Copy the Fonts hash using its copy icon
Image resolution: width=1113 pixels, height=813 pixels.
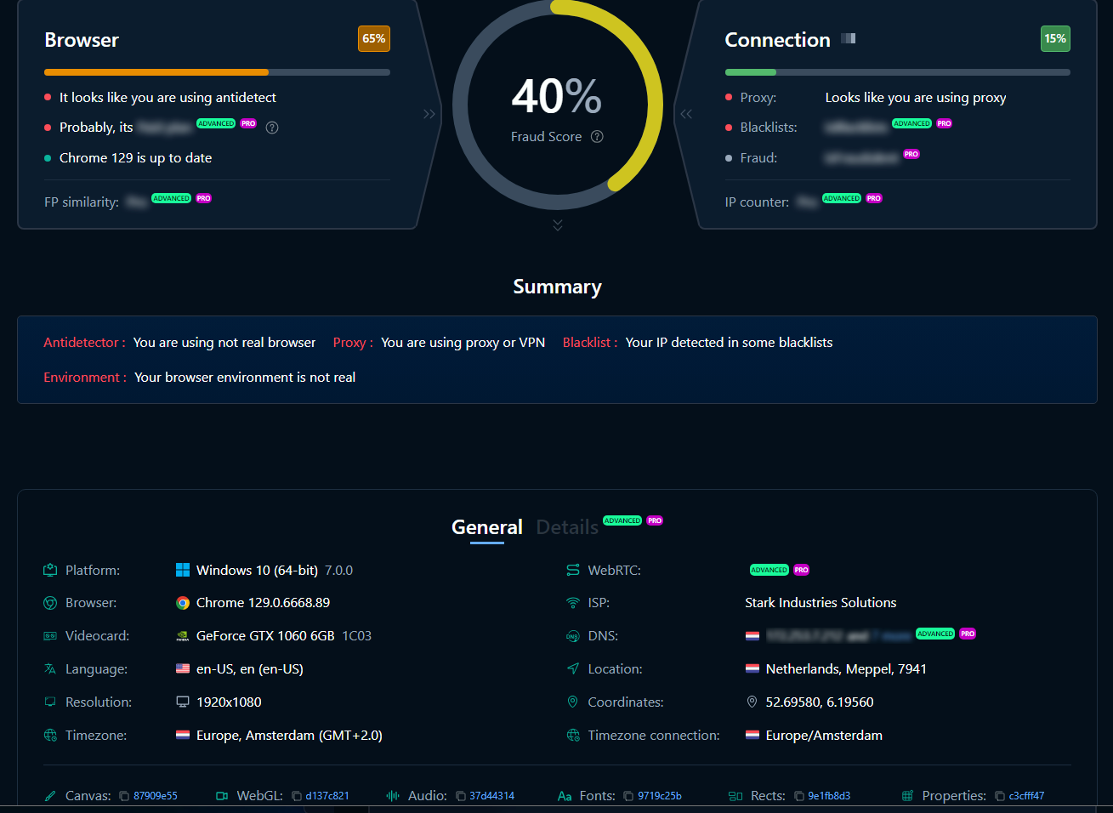click(628, 797)
